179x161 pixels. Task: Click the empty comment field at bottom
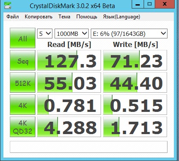point(89,147)
